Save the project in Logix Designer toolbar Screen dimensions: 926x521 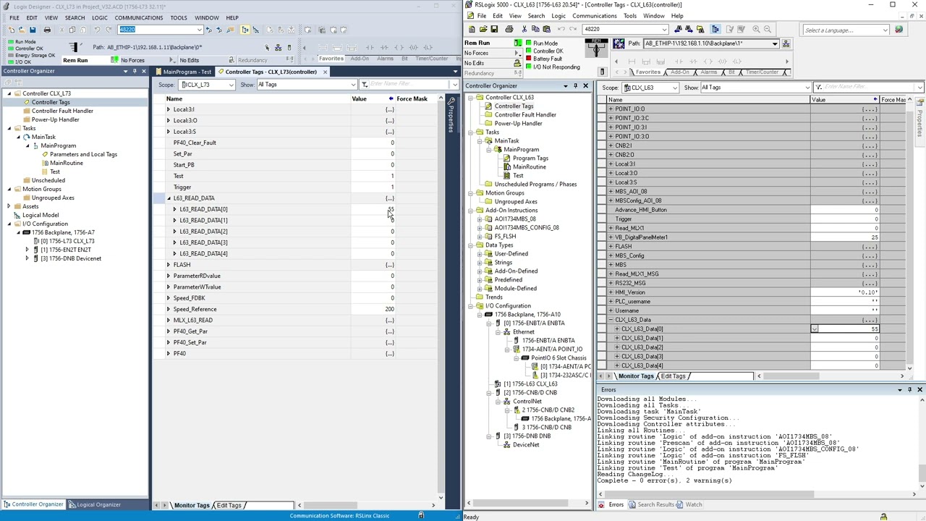[32, 30]
